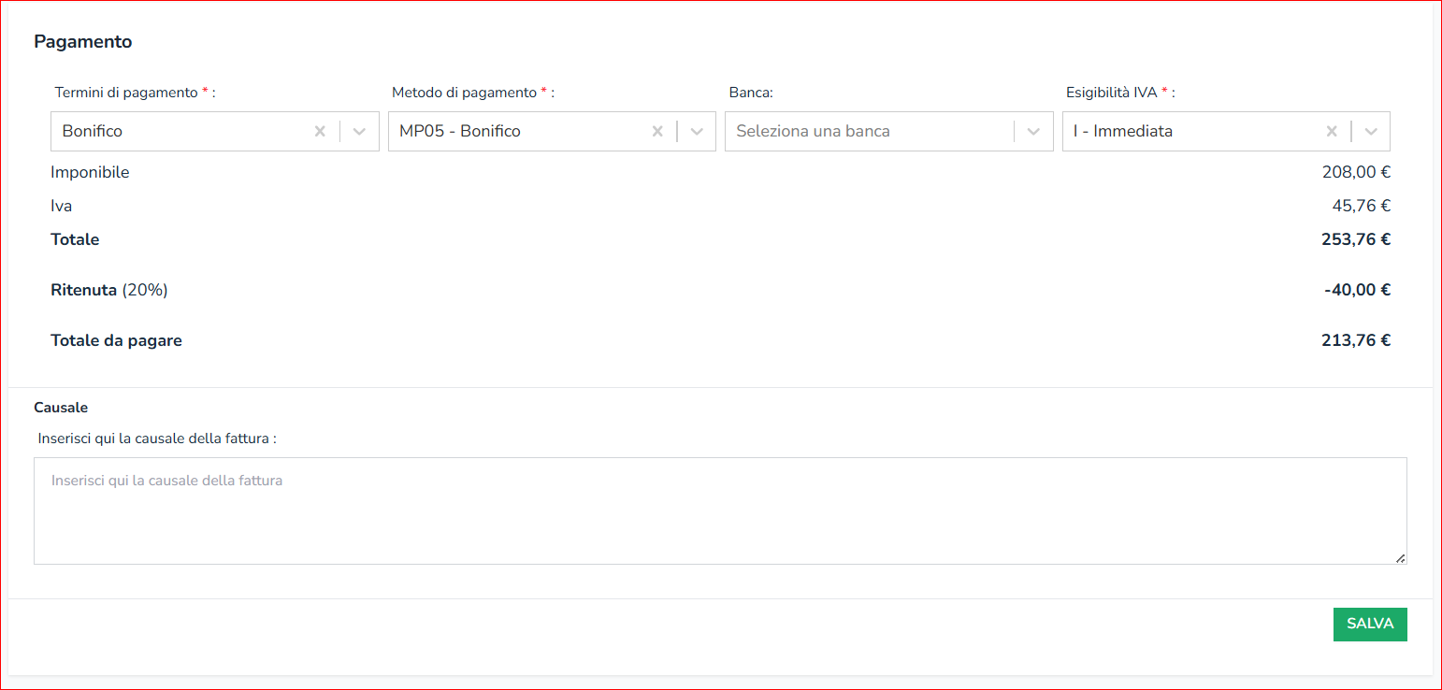The width and height of the screenshot is (1442, 690).
Task: Clear the Termini di pagamento selection
Action: pyautogui.click(x=320, y=132)
